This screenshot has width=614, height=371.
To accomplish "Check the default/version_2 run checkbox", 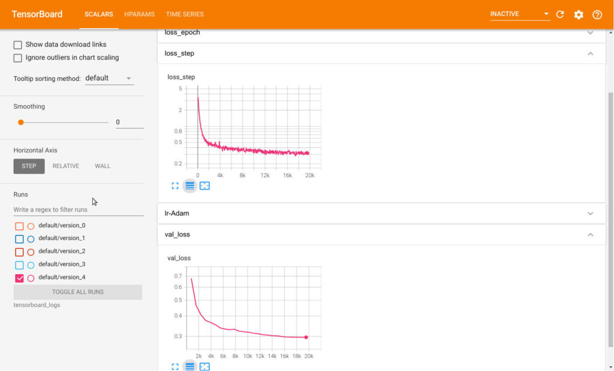I will 19,252.
